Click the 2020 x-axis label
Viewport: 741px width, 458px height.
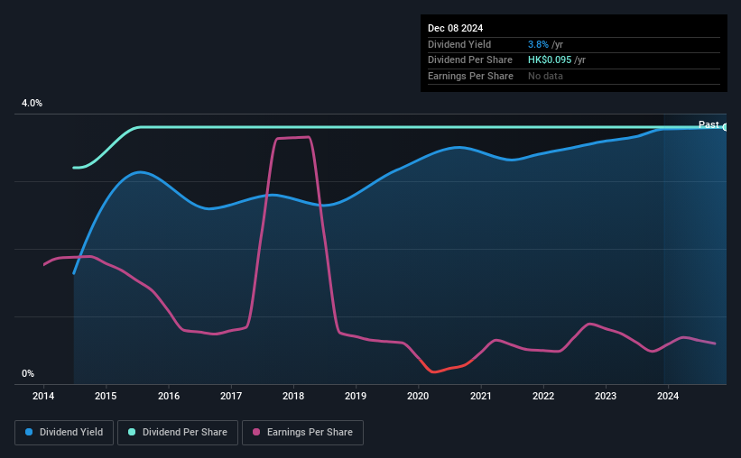(418, 396)
